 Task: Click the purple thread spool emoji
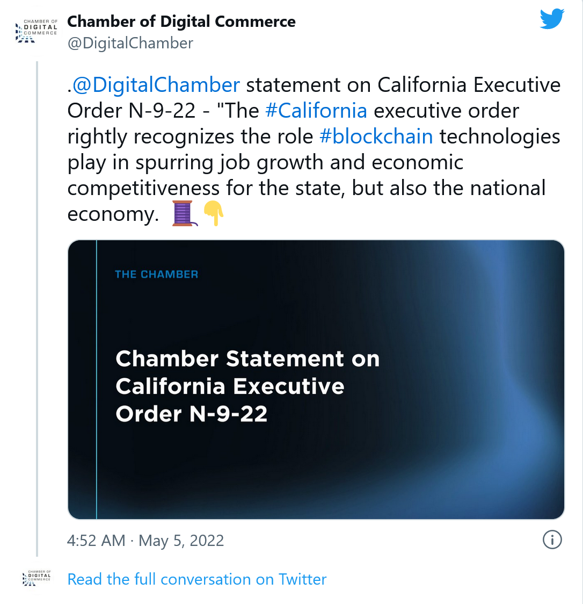pyautogui.click(x=184, y=213)
